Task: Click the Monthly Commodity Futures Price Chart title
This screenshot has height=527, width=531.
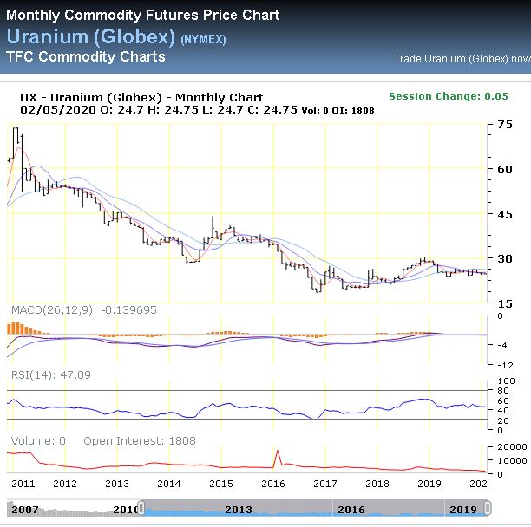Action: coord(143,16)
